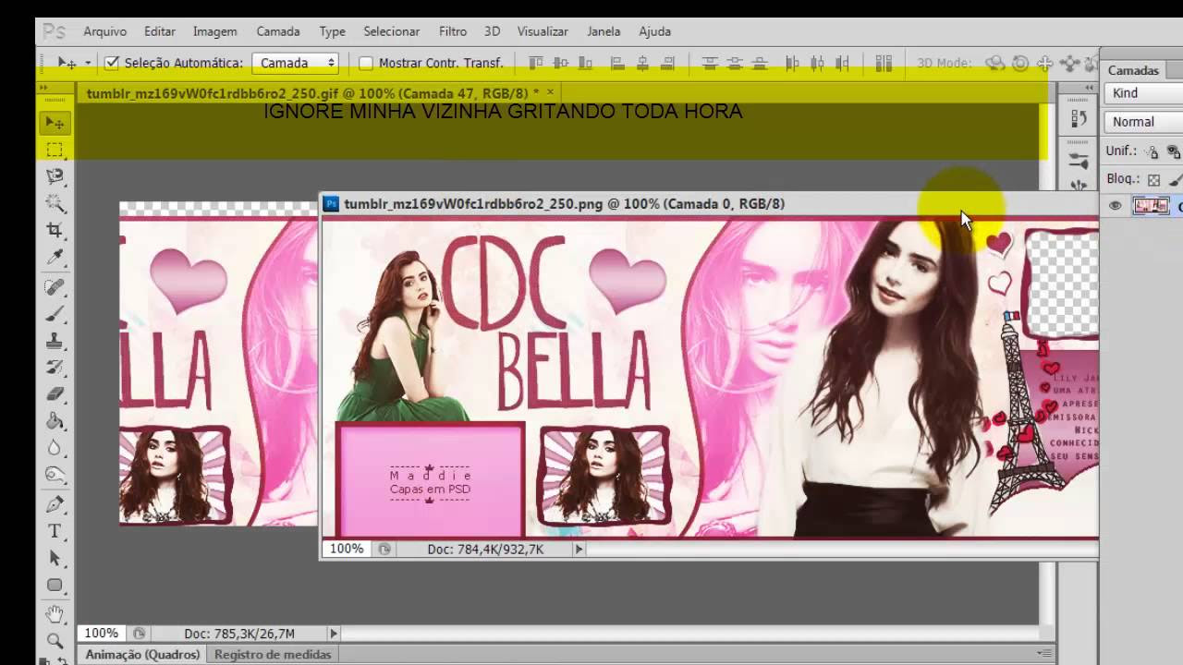Open the Editar menu
Image resolution: width=1183 pixels, height=665 pixels.
pyautogui.click(x=160, y=31)
